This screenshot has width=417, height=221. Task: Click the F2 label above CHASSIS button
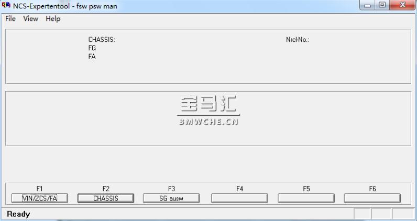coord(106,189)
